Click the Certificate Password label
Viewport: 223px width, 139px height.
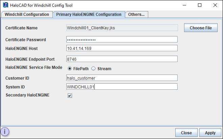click(x=26, y=40)
